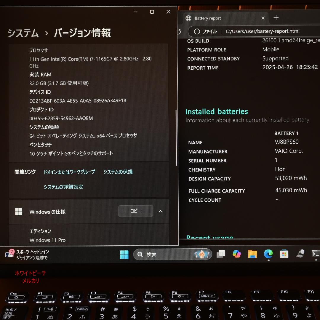Maximize the Settings window
The image size is (320, 320).
(x=152, y=12)
